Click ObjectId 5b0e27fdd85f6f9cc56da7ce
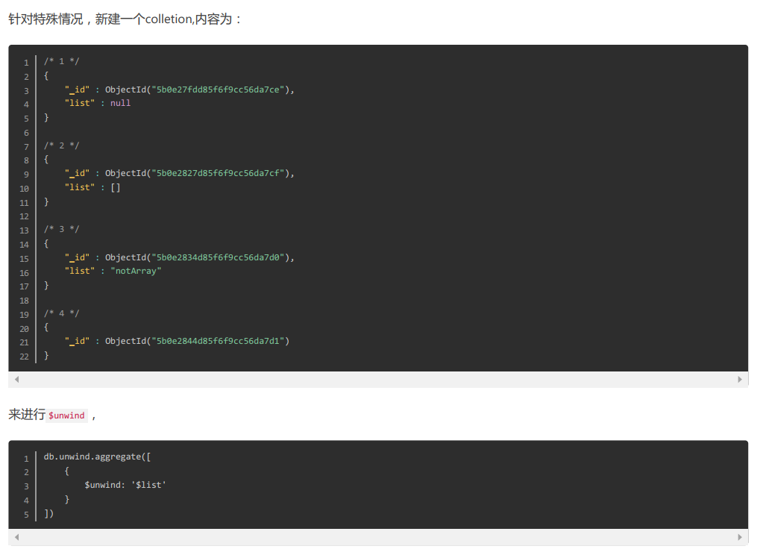The width and height of the screenshot is (763, 549). click(x=199, y=90)
